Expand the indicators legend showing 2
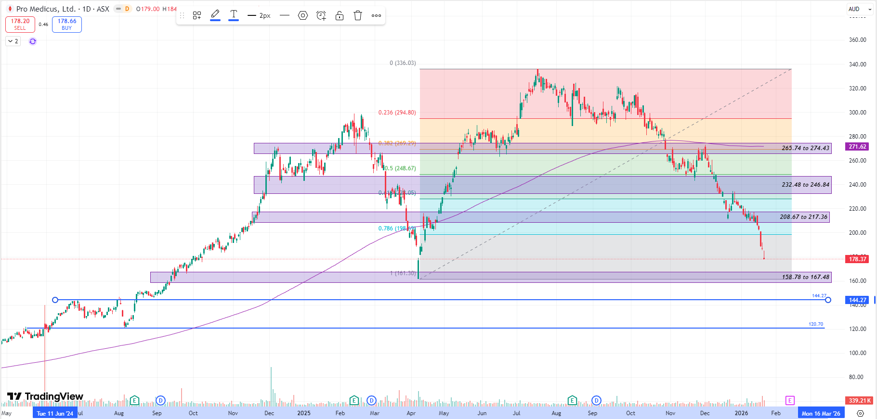This screenshot has height=419, width=877. (x=13, y=41)
